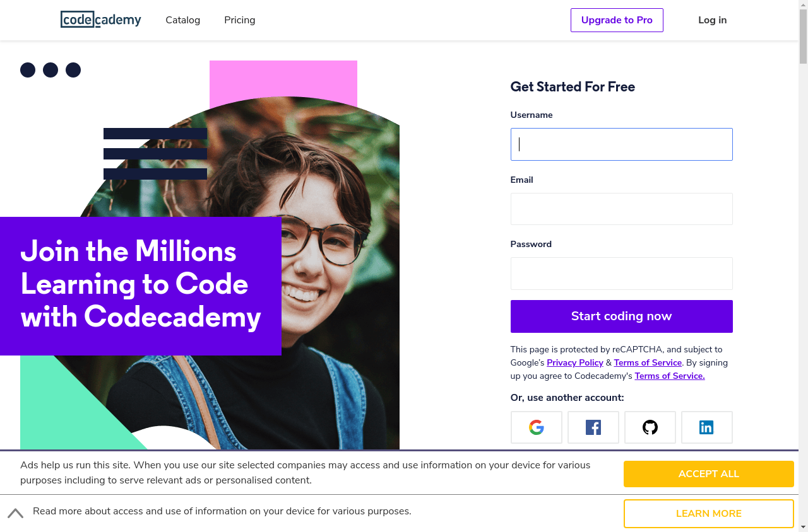Screen dimensions: 808x532
Task: Open Codecademy's Terms of Service link
Action: [x=669, y=376]
